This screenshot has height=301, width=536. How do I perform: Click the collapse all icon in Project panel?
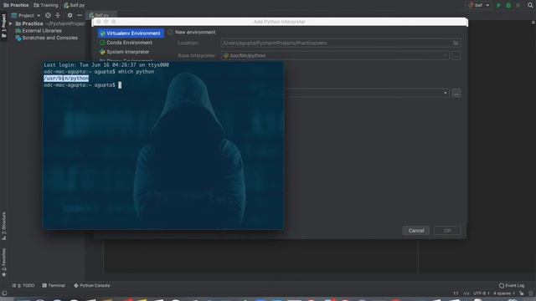point(58,15)
